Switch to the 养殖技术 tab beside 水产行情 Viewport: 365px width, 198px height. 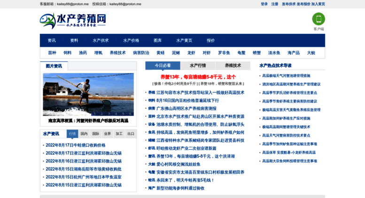(x=233, y=66)
